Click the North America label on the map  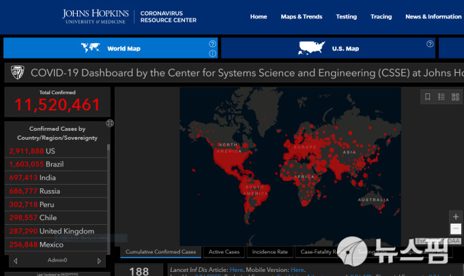(x=229, y=148)
